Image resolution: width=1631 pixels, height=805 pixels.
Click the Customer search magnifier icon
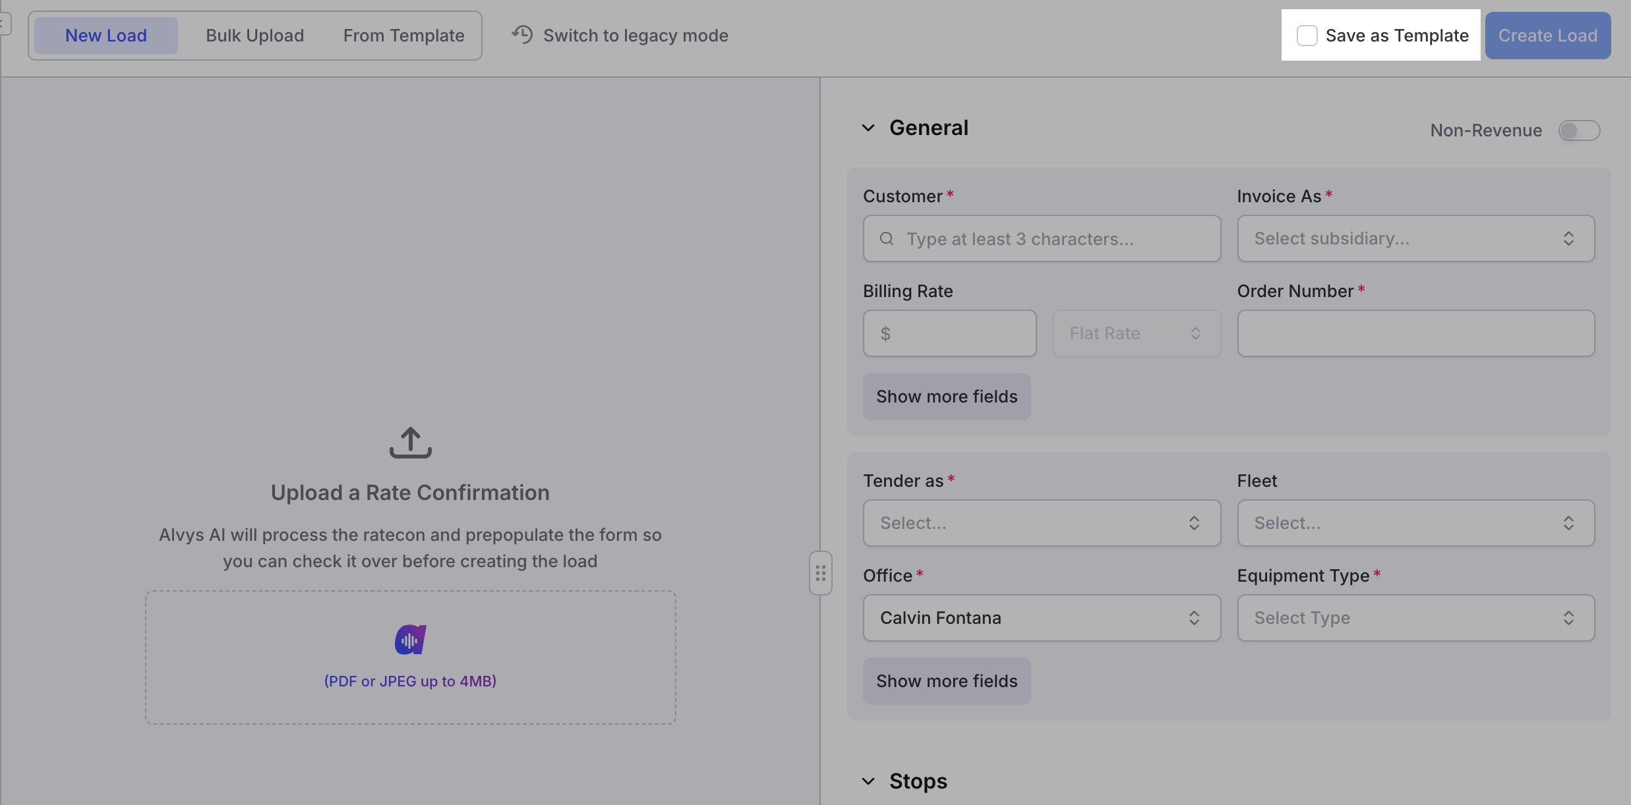click(x=887, y=238)
